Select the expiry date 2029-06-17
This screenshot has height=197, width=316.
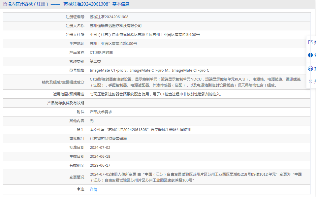click(x=100, y=165)
